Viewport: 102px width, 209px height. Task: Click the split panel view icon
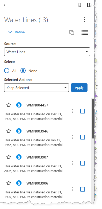[x=89, y=5]
